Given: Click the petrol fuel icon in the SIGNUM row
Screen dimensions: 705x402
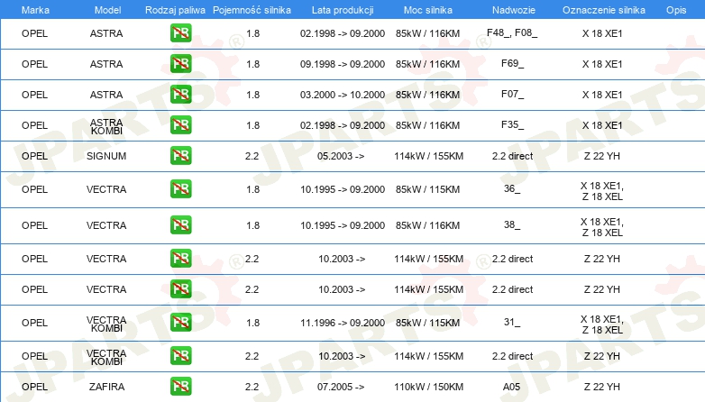Looking at the screenshot, I should 180,156.
